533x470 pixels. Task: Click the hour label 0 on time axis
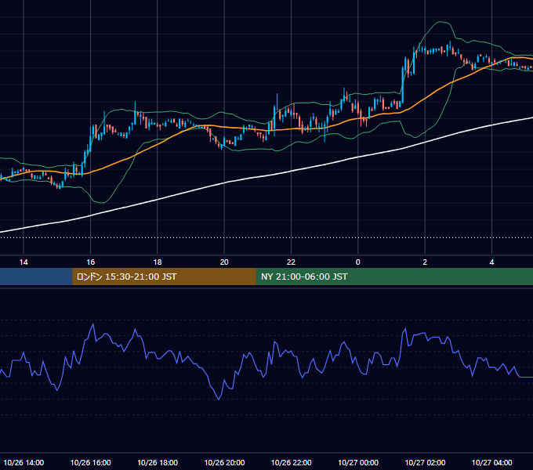(357, 262)
